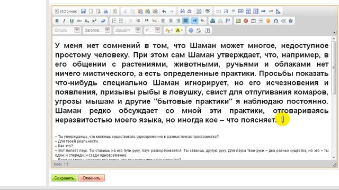Image resolution: width=339 pixels, height=190 pixels.
Task: Toggle Strikethrough formatting
Action: (79, 21)
